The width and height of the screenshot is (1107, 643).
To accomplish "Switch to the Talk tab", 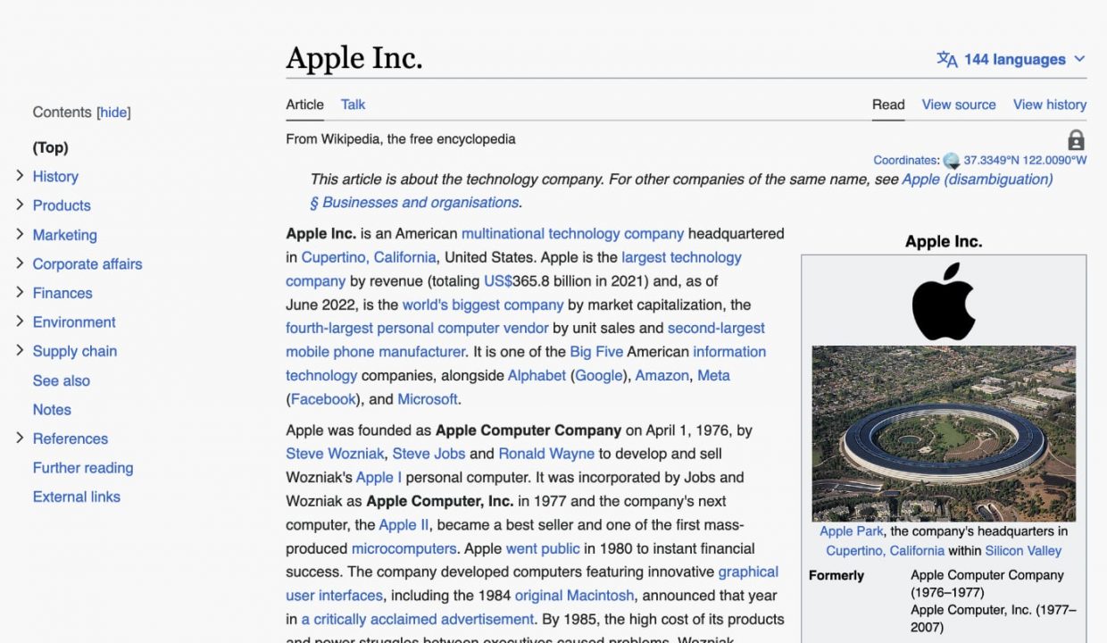I will tap(353, 104).
